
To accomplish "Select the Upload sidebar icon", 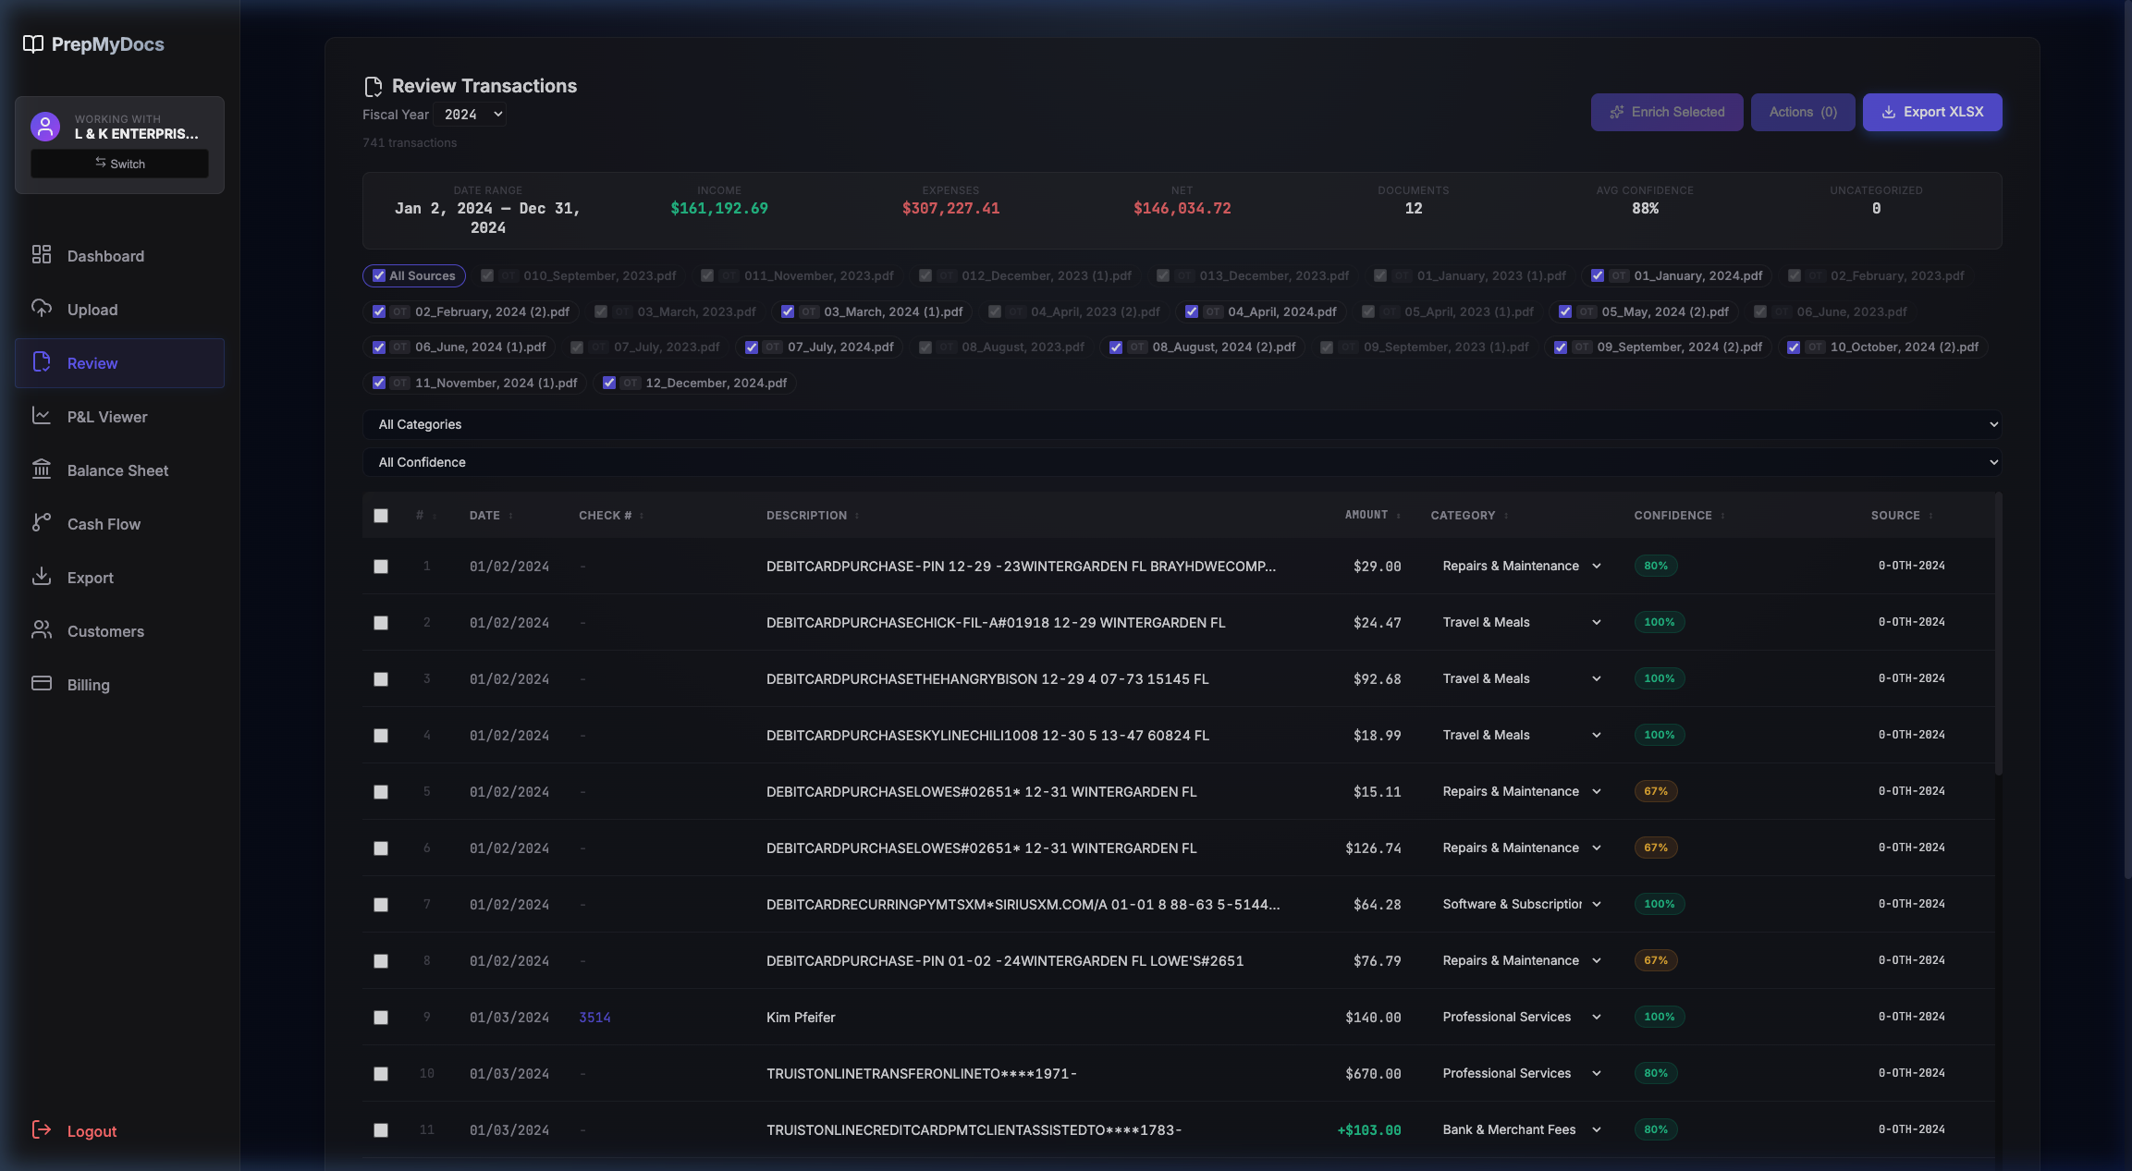I will point(42,309).
